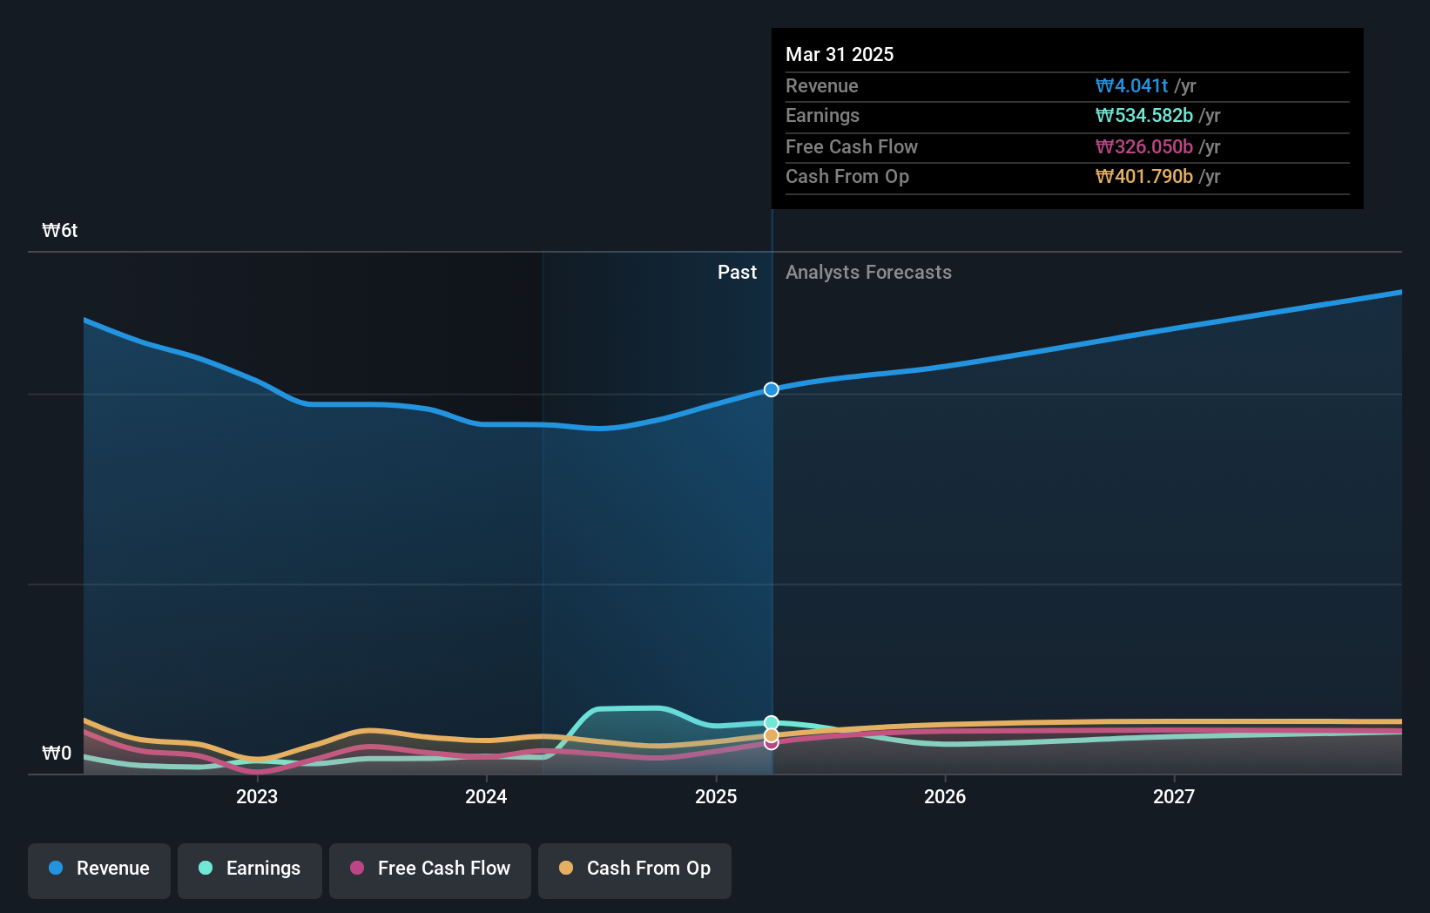The width and height of the screenshot is (1430, 913).
Task: Toggle the Earnings series visibility
Action: [250, 869]
